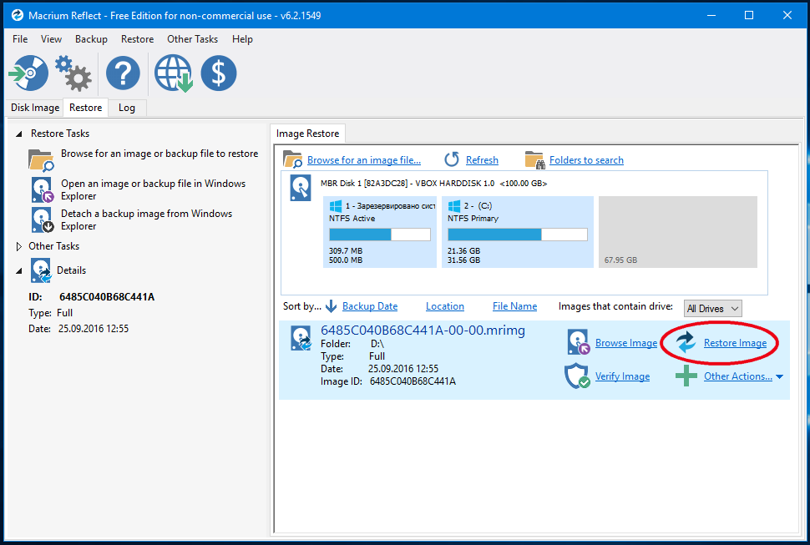This screenshot has height=545, width=810.
Task: Click the Folder D:\ value
Action: pyautogui.click(x=377, y=343)
